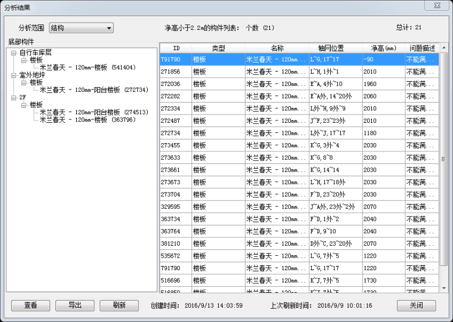Collapse the 室外地坪 tree node
This screenshot has width=453, height=322.
14,76
